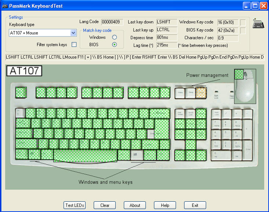Open the Keyboard type dropdown
Viewport: 269px width, 212px height.
73,33
